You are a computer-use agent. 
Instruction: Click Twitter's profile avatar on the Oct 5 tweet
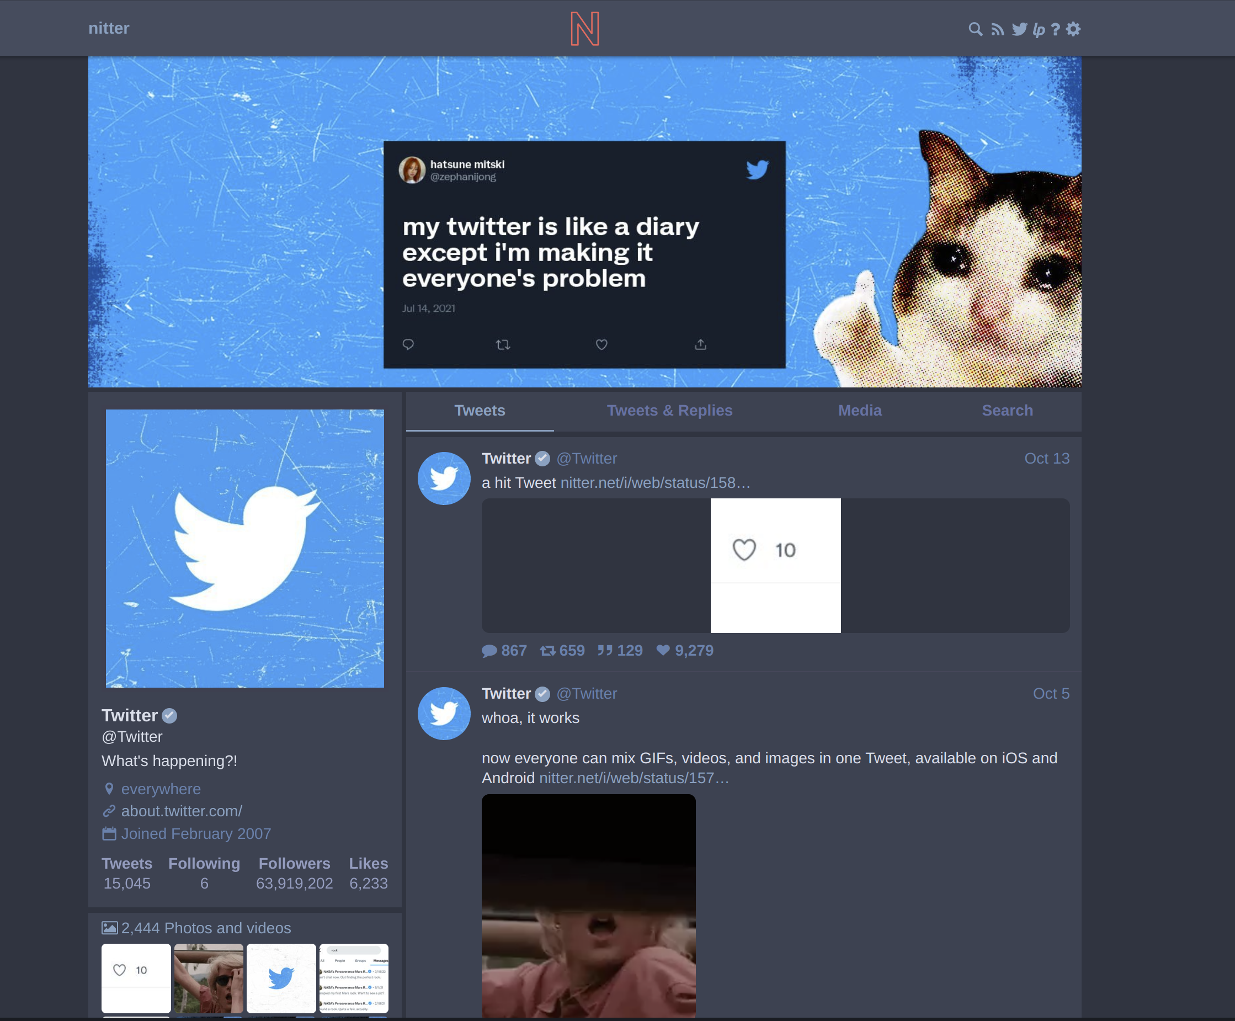(444, 714)
